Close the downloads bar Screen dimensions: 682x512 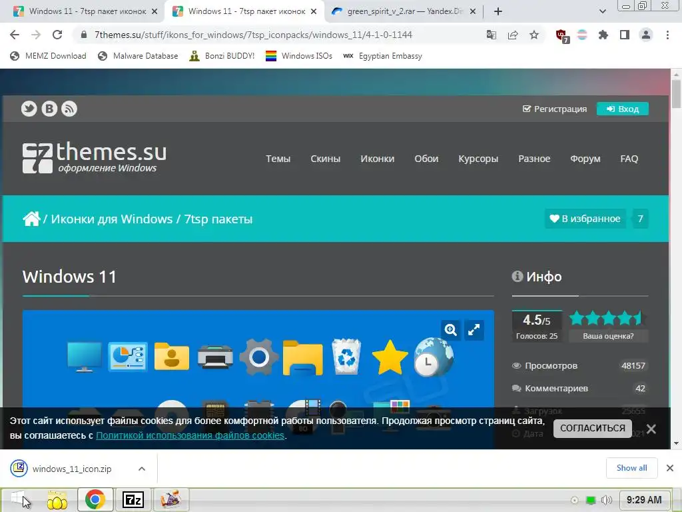point(670,468)
